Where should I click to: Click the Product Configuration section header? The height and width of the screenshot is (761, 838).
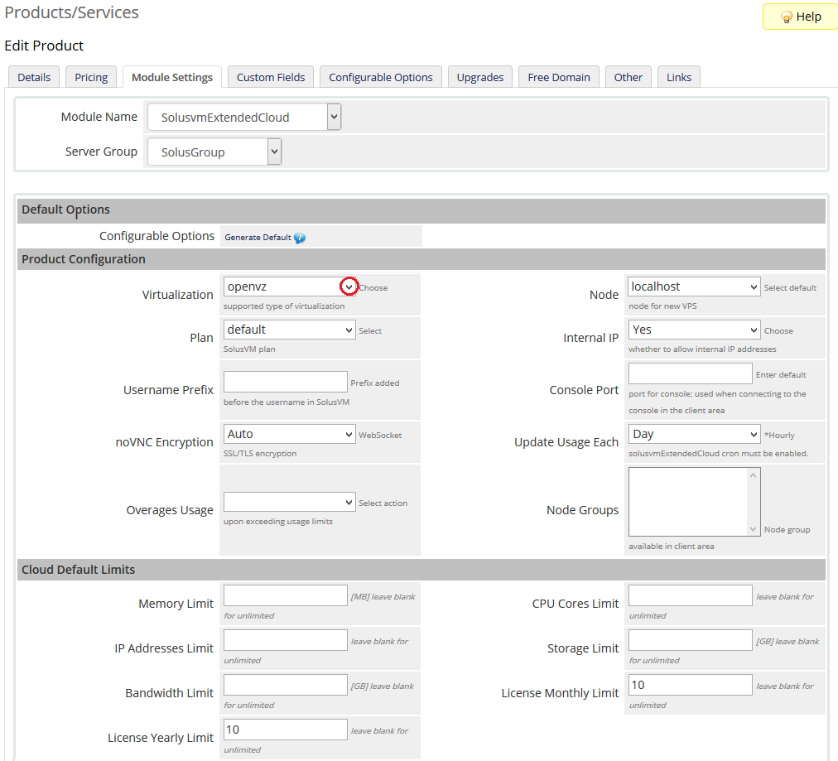click(421, 259)
